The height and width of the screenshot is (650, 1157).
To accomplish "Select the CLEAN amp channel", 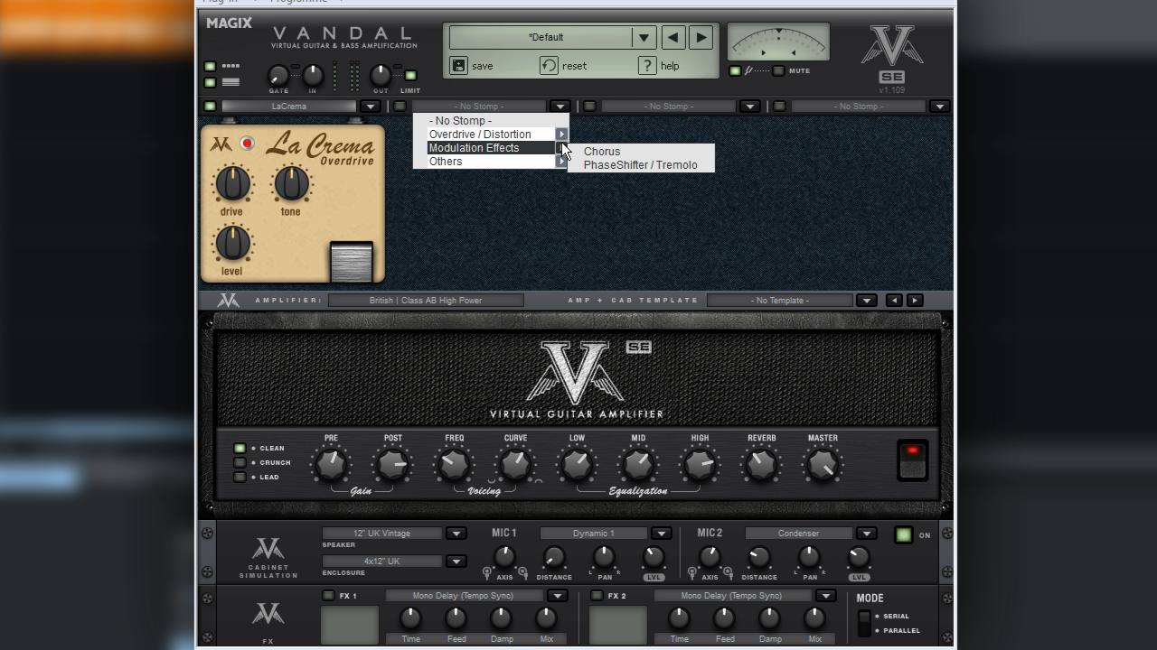I will (240, 448).
